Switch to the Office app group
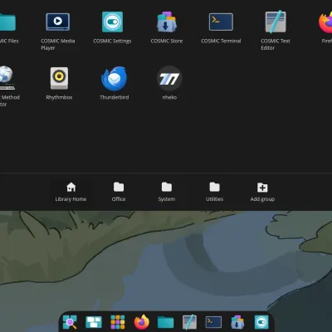 click(119, 192)
